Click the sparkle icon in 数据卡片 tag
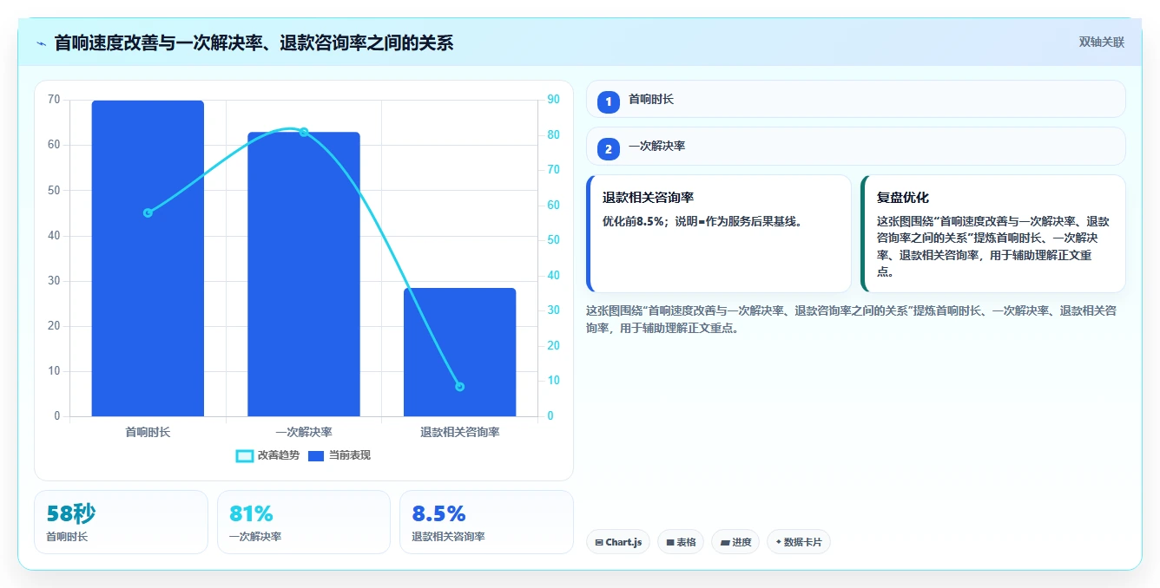The width and height of the screenshot is (1160, 588). point(778,542)
